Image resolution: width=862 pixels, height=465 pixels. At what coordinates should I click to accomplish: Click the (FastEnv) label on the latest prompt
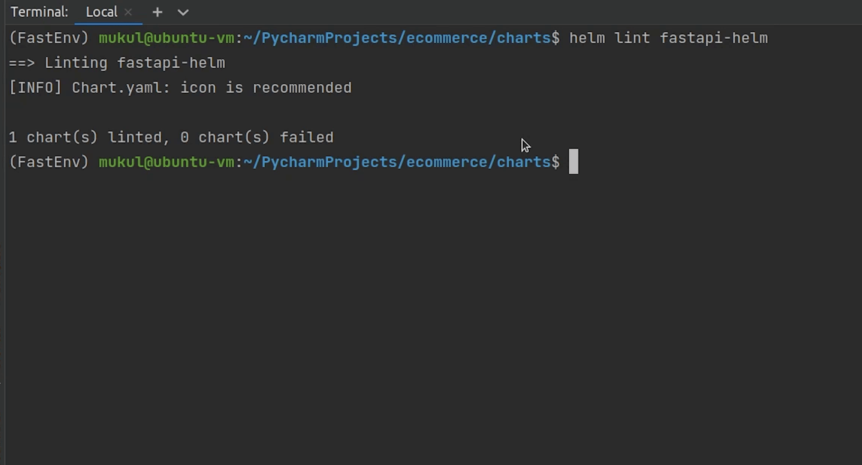[49, 162]
